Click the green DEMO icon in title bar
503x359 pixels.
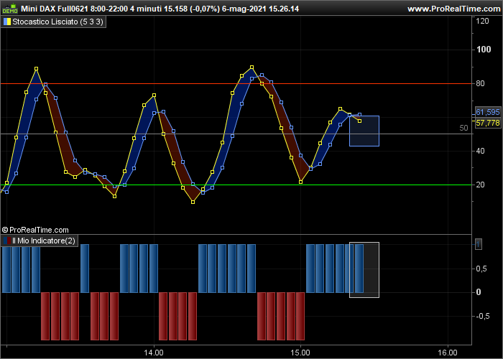tap(10, 9)
